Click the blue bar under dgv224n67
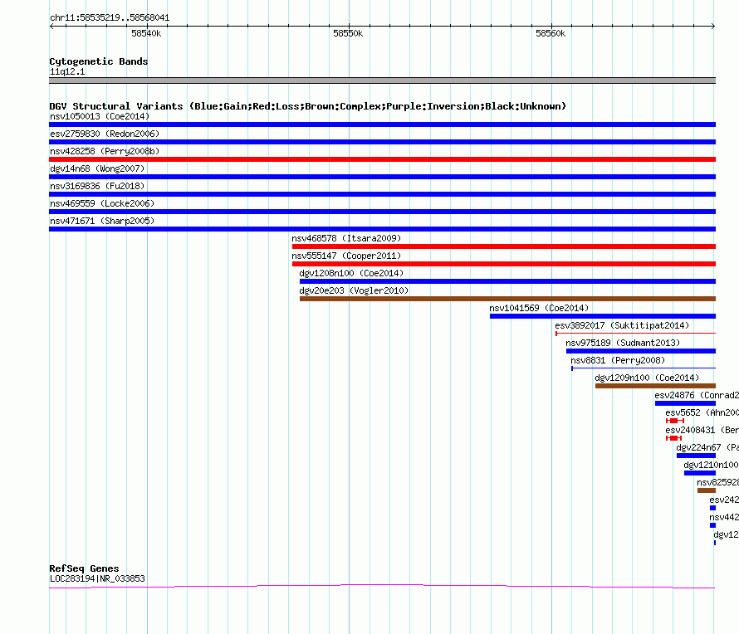Image resolution: width=739 pixels, height=634 pixels. [x=696, y=456]
